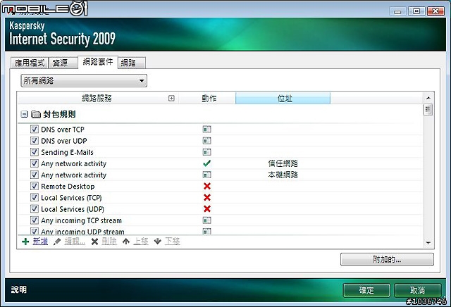Switch to the 應用程式 tab

pyautogui.click(x=30, y=63)
